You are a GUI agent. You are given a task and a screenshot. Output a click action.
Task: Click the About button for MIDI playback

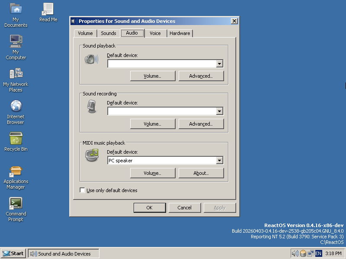201,173
